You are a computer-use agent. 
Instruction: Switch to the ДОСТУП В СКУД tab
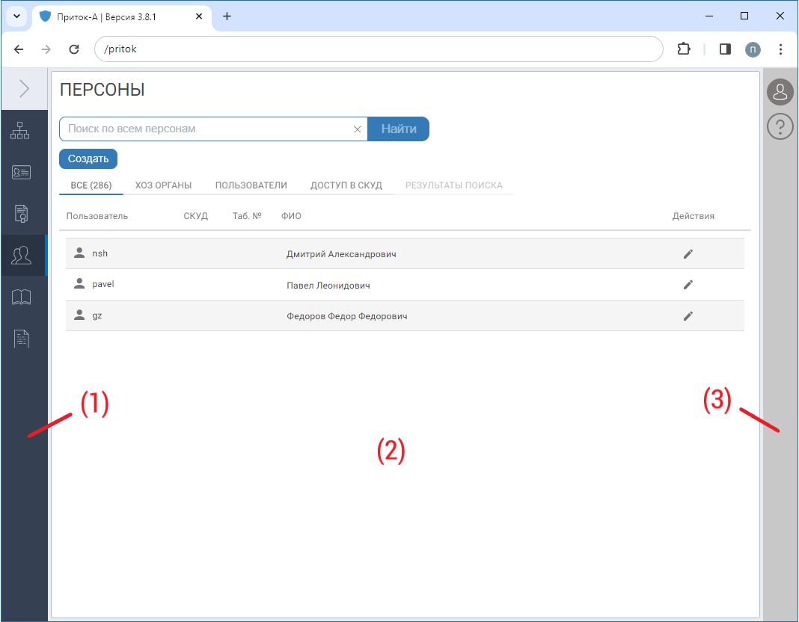(x=346, y=185)
